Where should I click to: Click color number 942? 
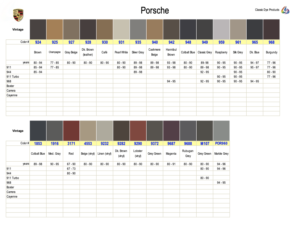pyautogui.click(x=171, y=42)
